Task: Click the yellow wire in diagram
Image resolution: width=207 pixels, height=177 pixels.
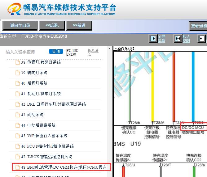Action: click(152, 86)
